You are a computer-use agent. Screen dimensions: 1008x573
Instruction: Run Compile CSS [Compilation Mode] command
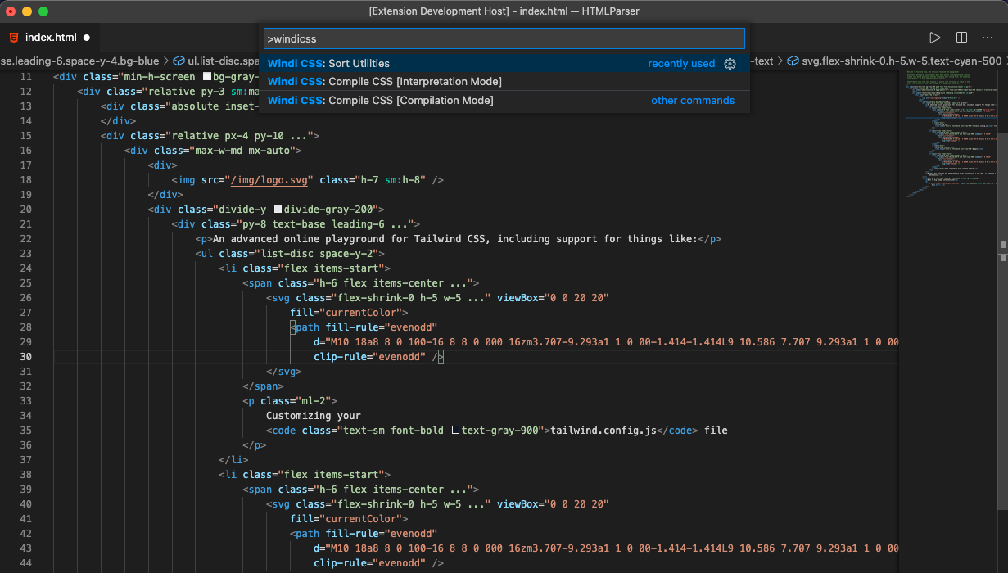point(504,100)
